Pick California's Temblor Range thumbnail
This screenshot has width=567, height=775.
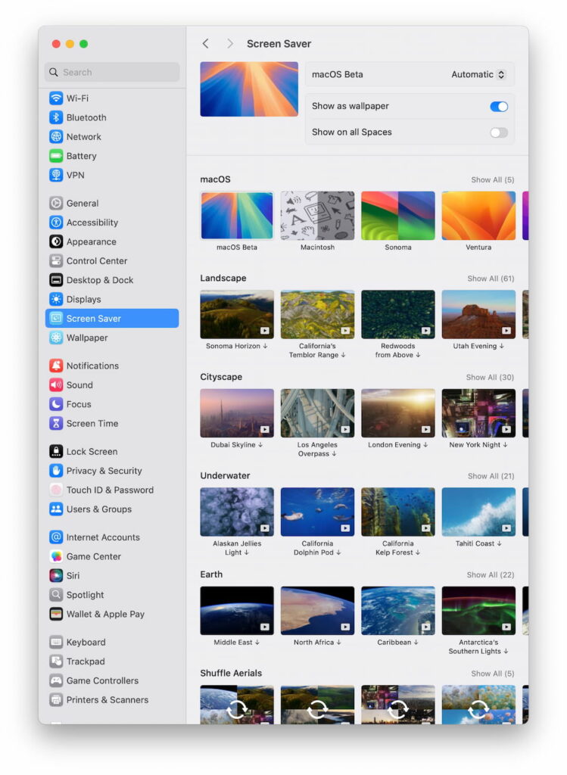(317, 314)
